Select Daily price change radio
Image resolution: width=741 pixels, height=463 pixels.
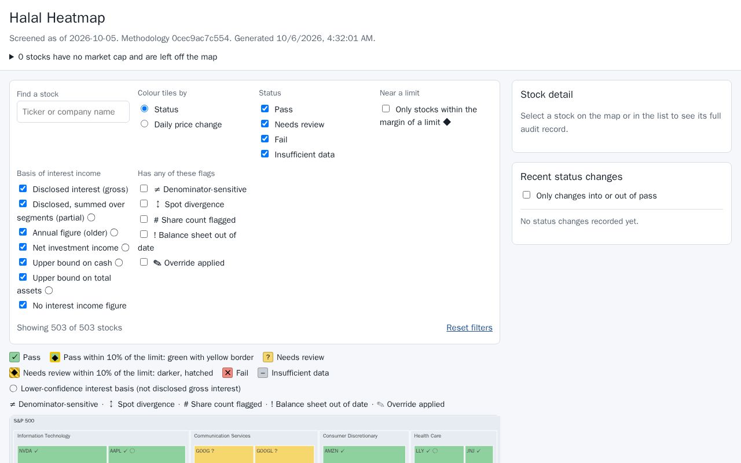[144, 124]
